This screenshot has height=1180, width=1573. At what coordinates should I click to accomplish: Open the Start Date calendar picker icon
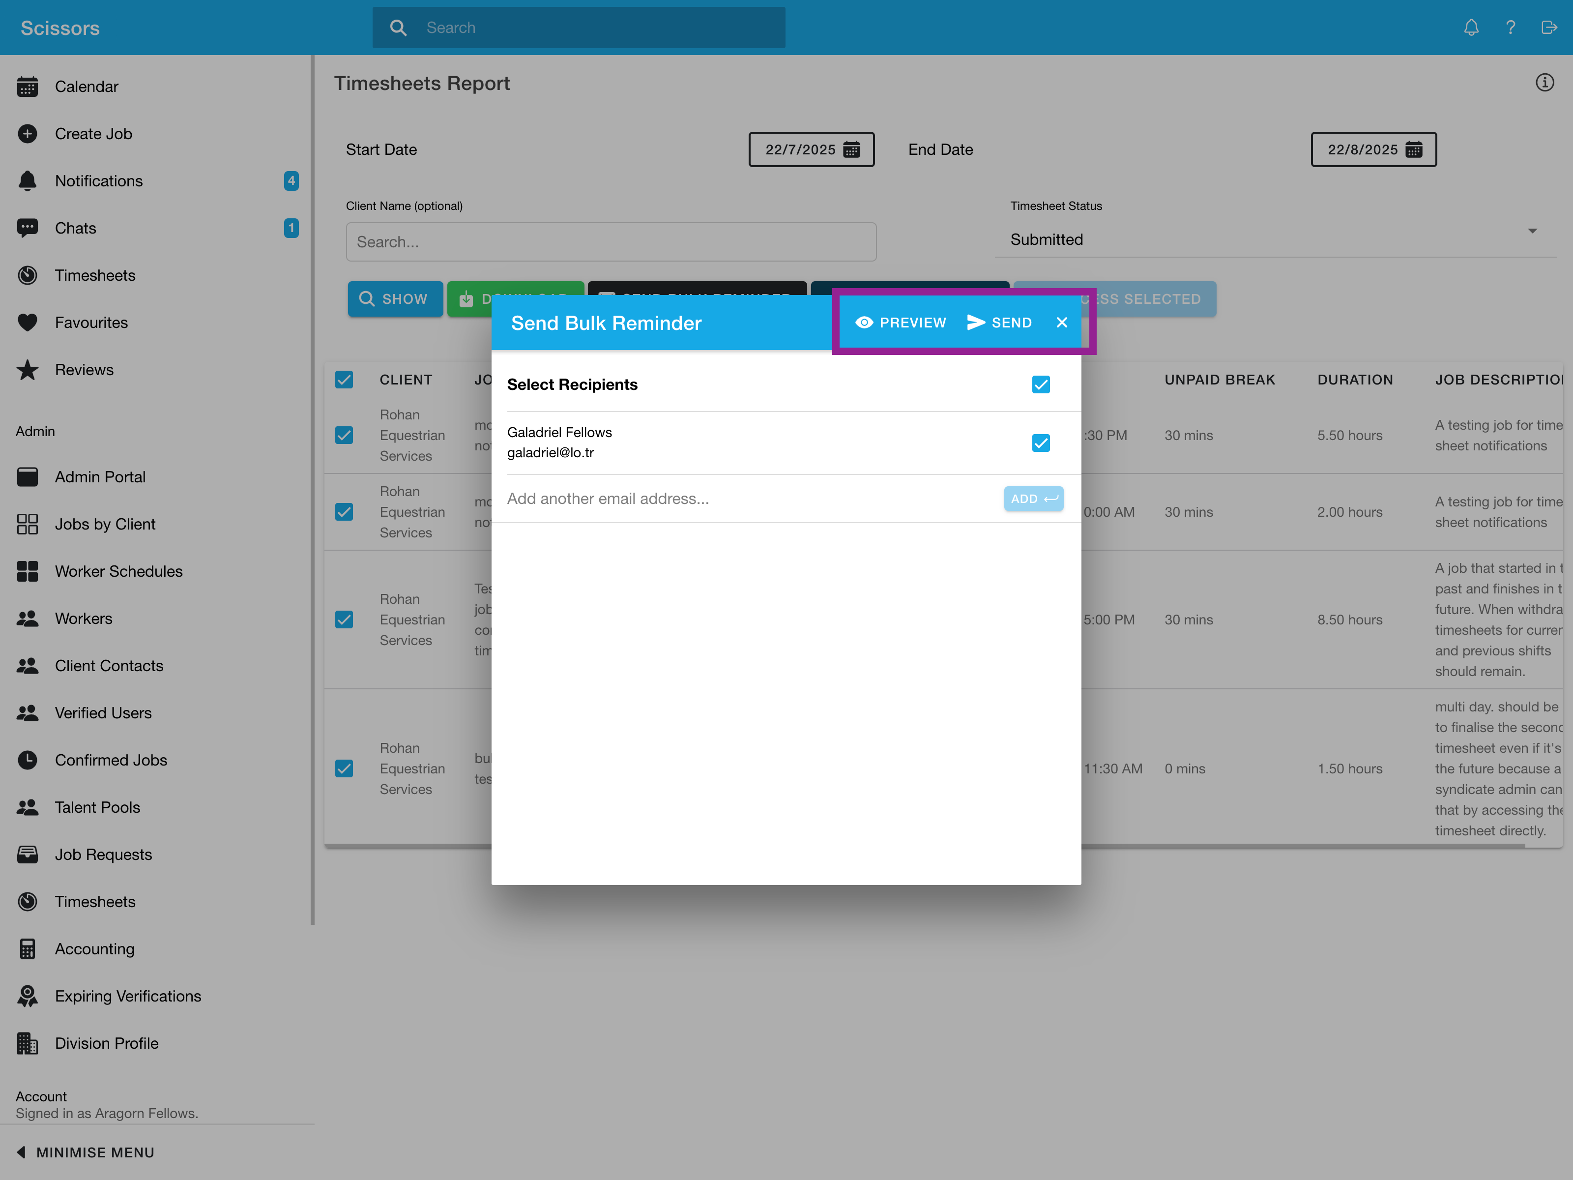pyautogui.click(x=851, y=149)
